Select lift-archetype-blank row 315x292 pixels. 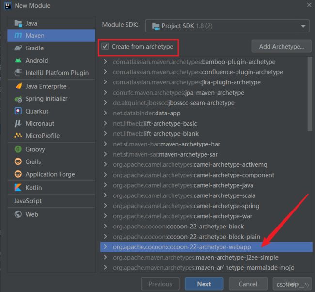(204, 134)
